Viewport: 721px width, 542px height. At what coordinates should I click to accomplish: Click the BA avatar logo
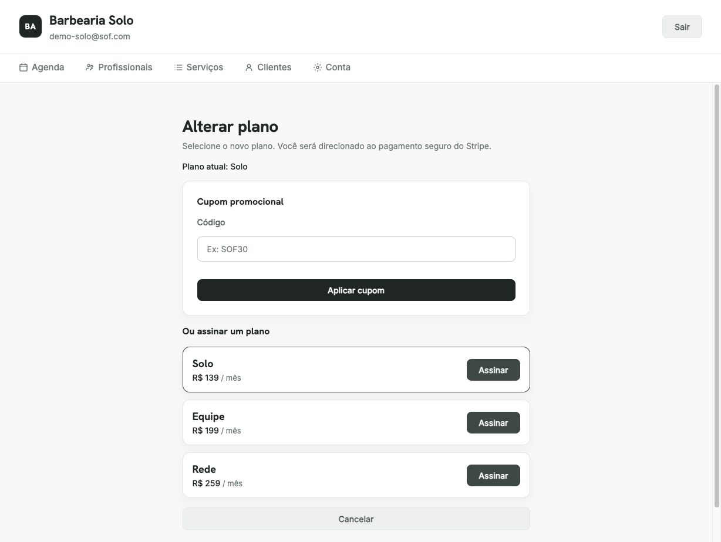31,26
